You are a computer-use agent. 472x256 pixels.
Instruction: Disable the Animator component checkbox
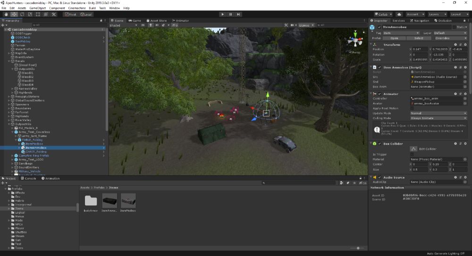click(379, 94)
